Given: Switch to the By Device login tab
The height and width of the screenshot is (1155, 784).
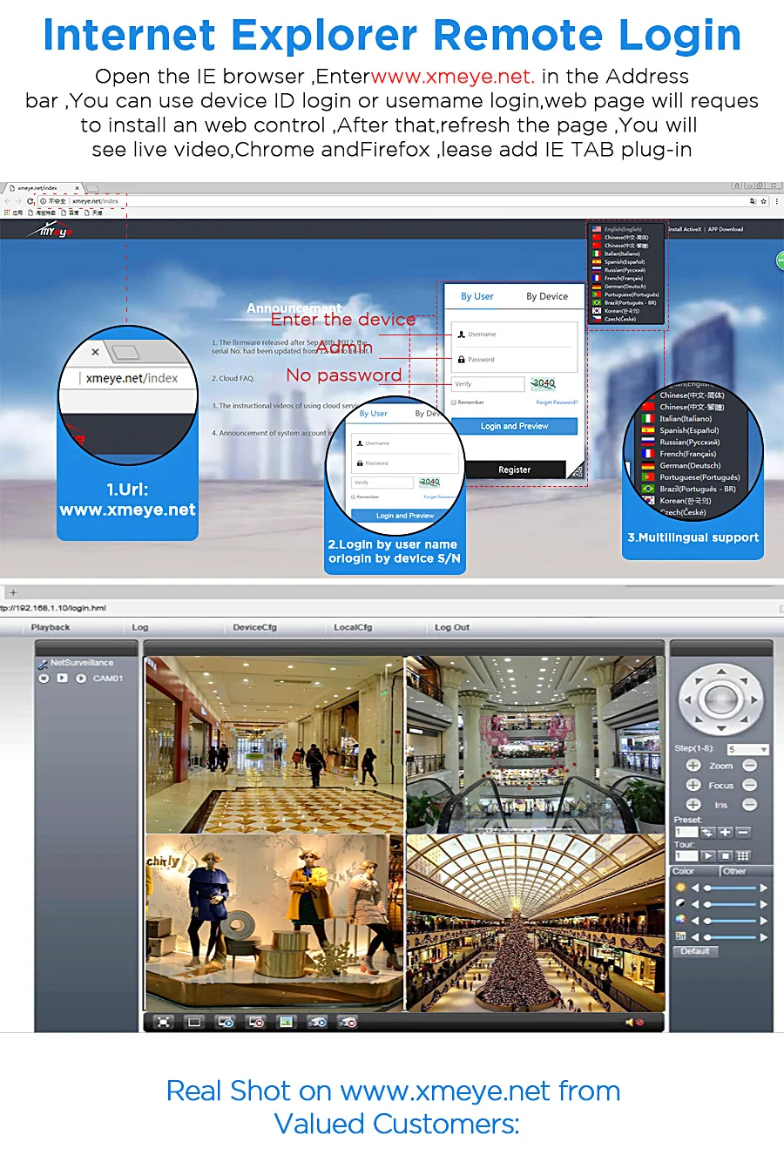Looking at the screenshot, I should 547,296.
